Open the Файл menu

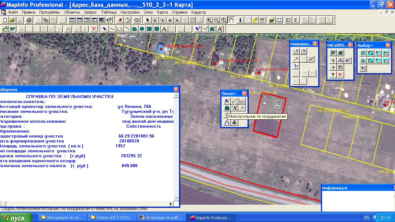(13, 12)
